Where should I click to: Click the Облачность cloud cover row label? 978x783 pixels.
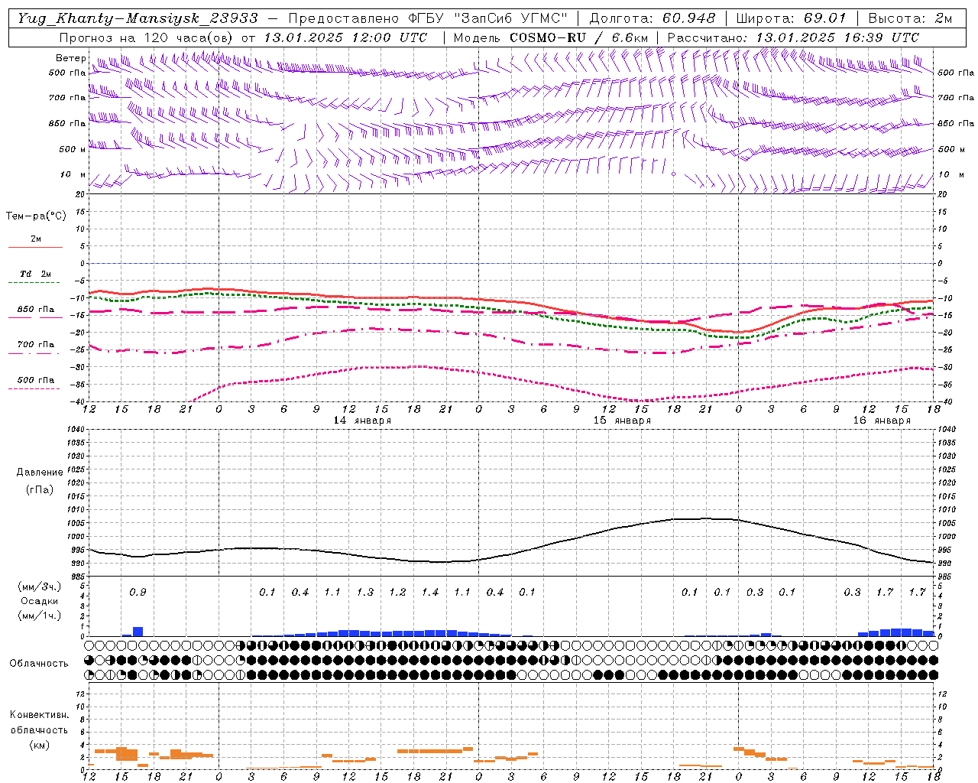pyautogui.click(x=39, y=663)
